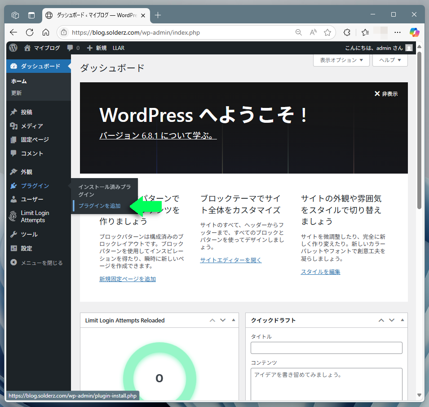
Task: Refresh the page with the reload icon
Action: click(x=30, y=32)
